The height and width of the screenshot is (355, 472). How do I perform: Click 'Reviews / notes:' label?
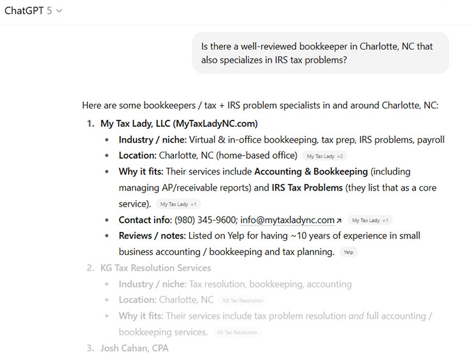tap(152, 235)
